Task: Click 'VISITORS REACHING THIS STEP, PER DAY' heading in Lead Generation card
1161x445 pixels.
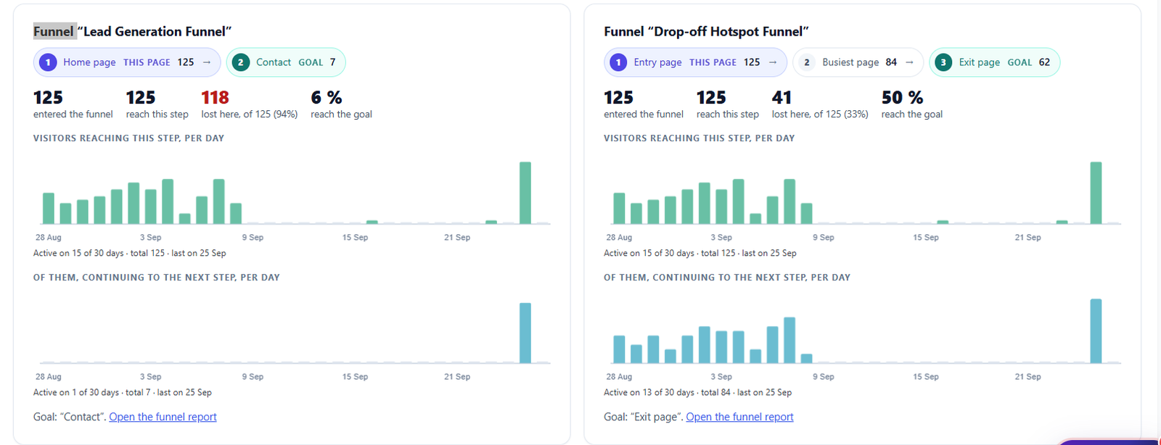Action: (128, 138)
